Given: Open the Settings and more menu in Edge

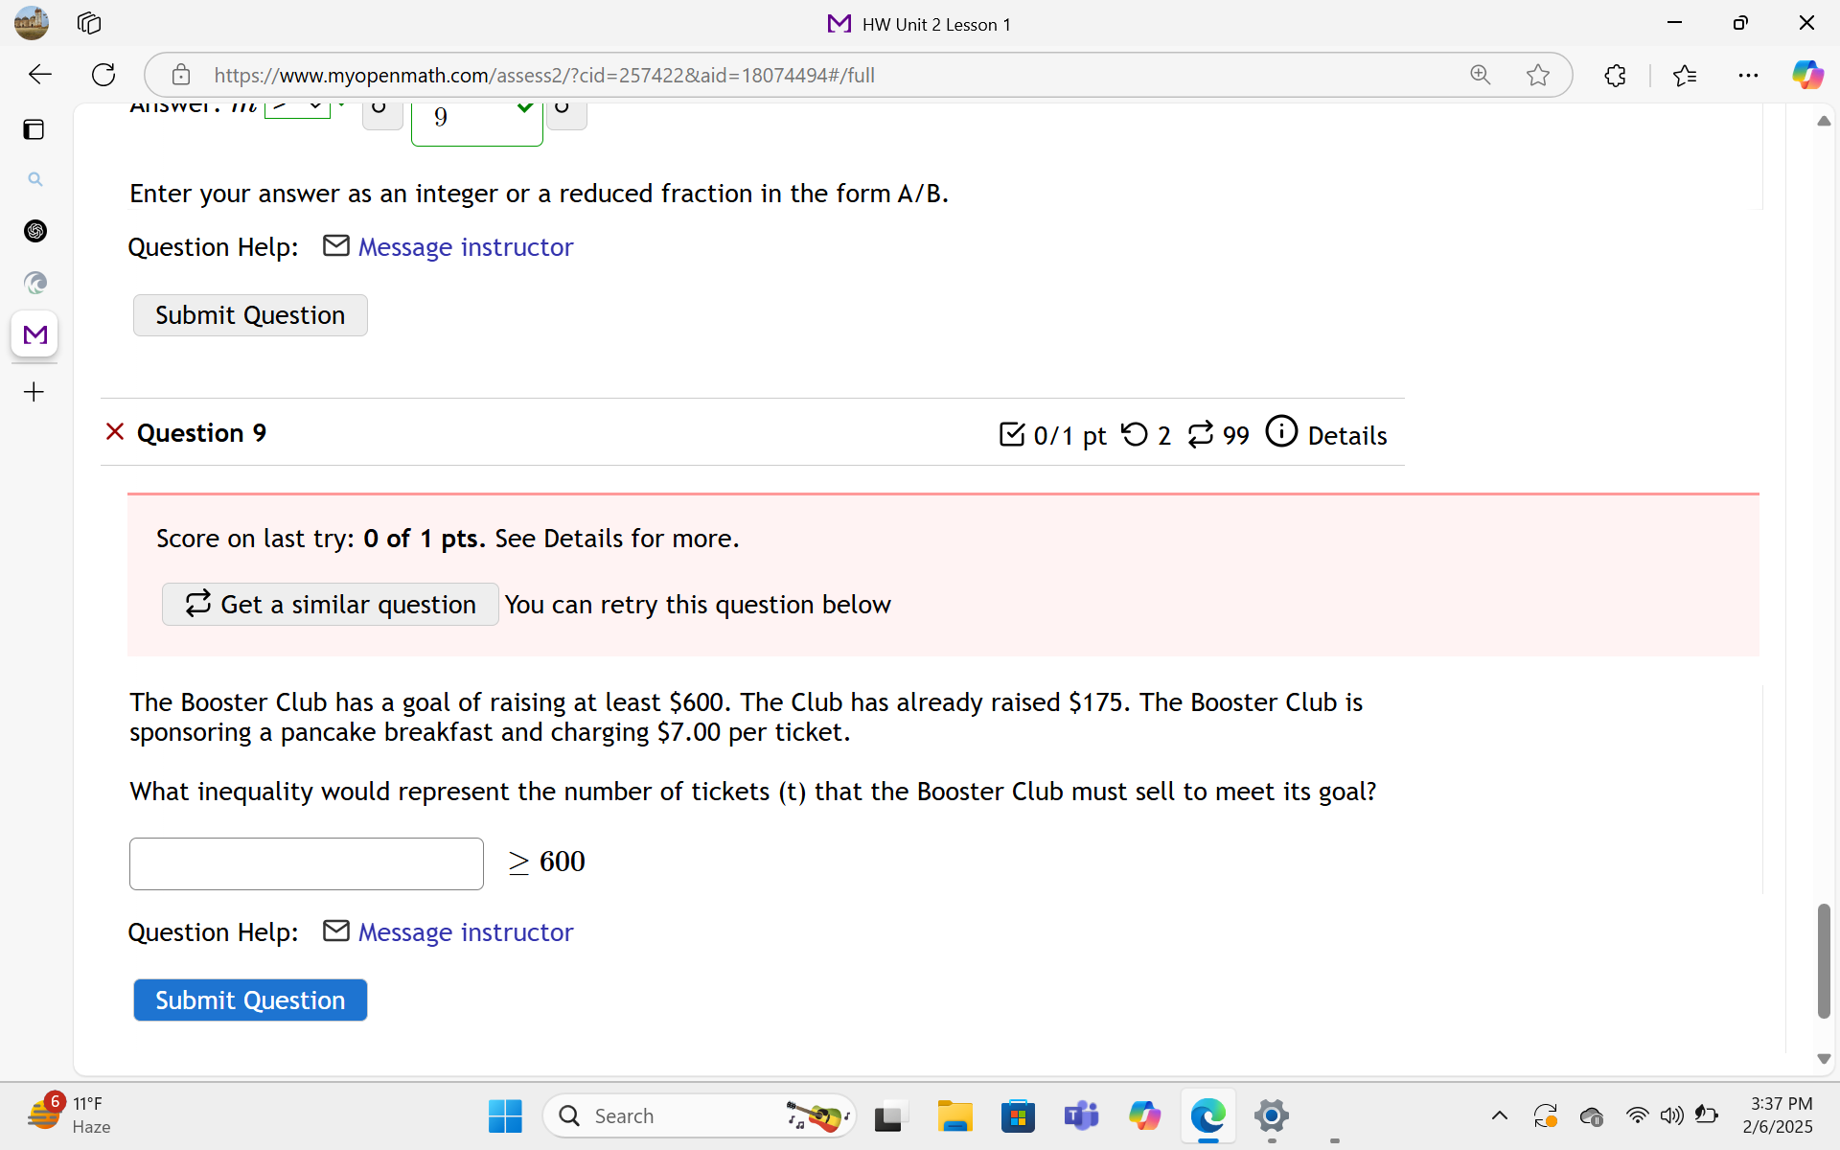Looking at the screenshot, I should (1749, 75).
